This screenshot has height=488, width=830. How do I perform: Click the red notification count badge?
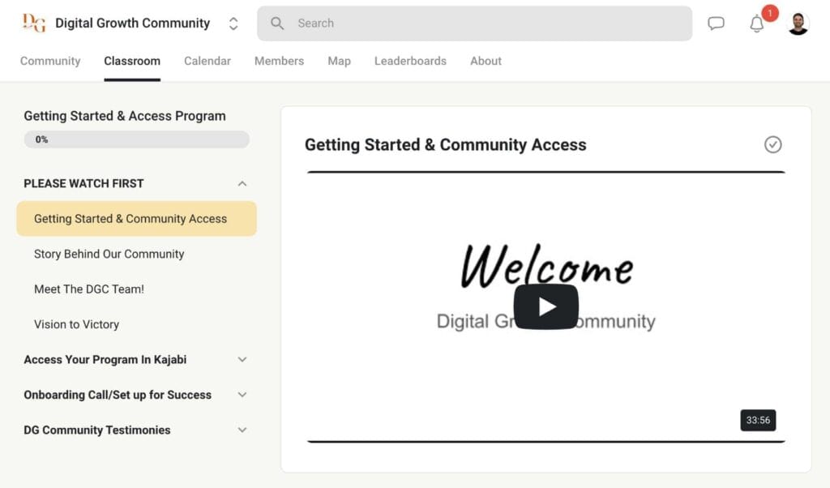click(770, 13)
